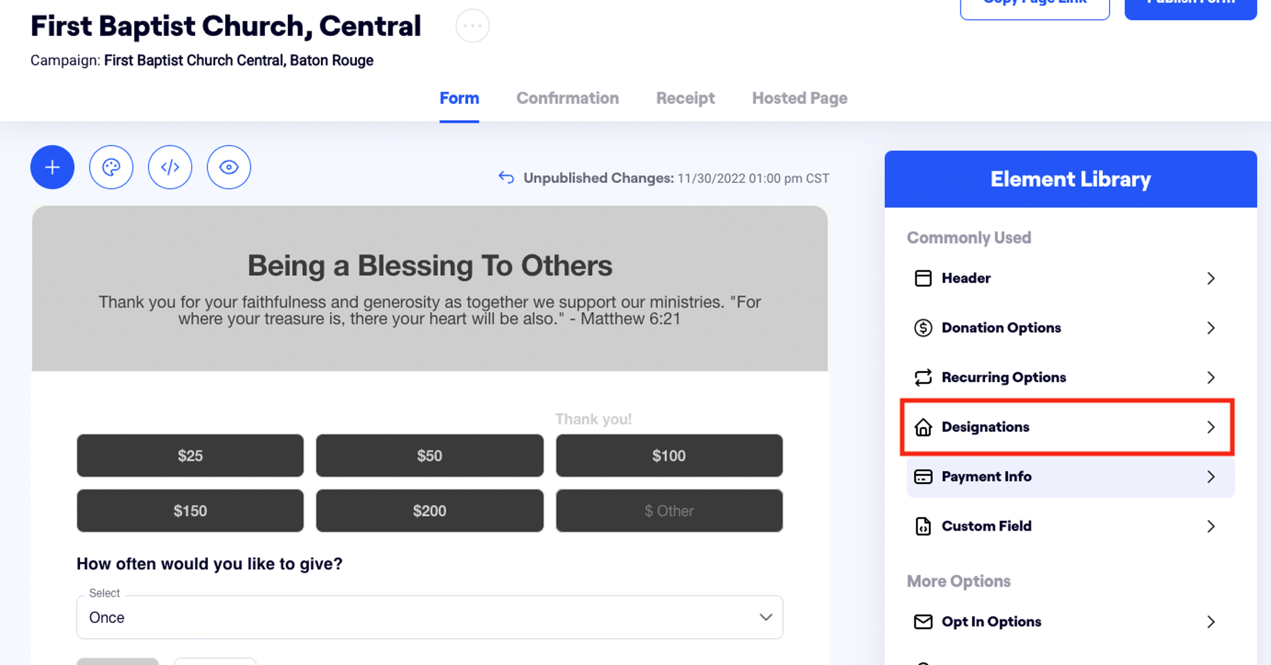Viewport: 1271px width, 665px height.
Task: Click the Being a Blessing To Others heading
Action: click(x=430, y=265)
